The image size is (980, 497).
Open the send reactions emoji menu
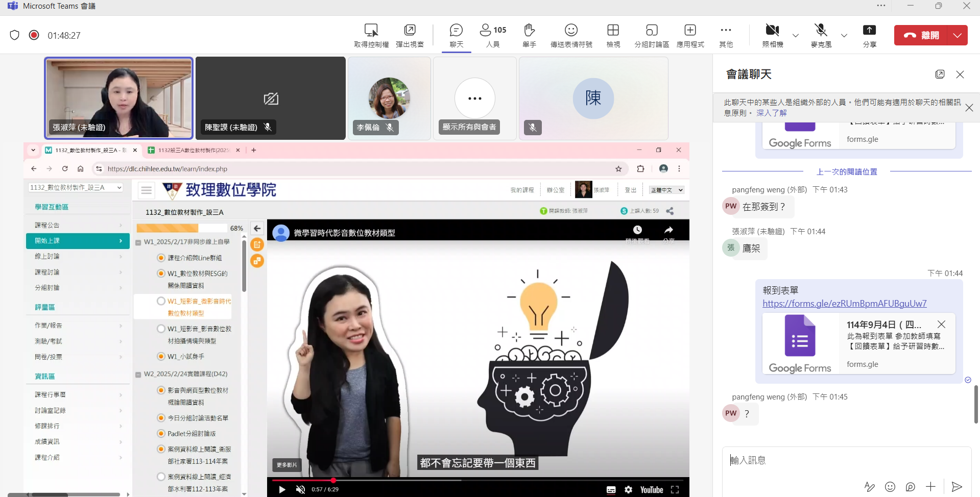(571, 35)
